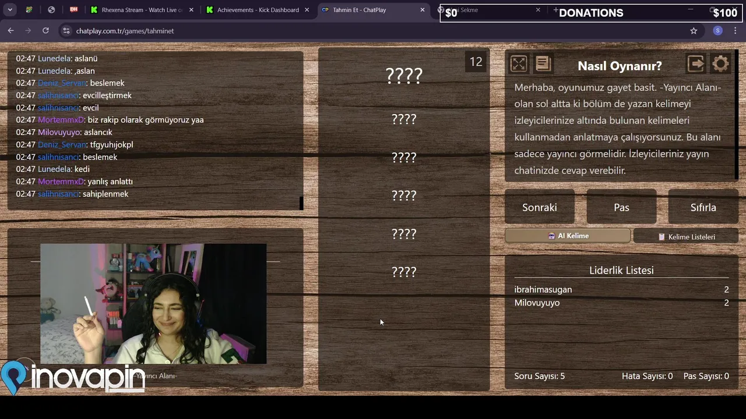Open Kelime Listeleri
746x419 pixels.
tap(686, 237)
